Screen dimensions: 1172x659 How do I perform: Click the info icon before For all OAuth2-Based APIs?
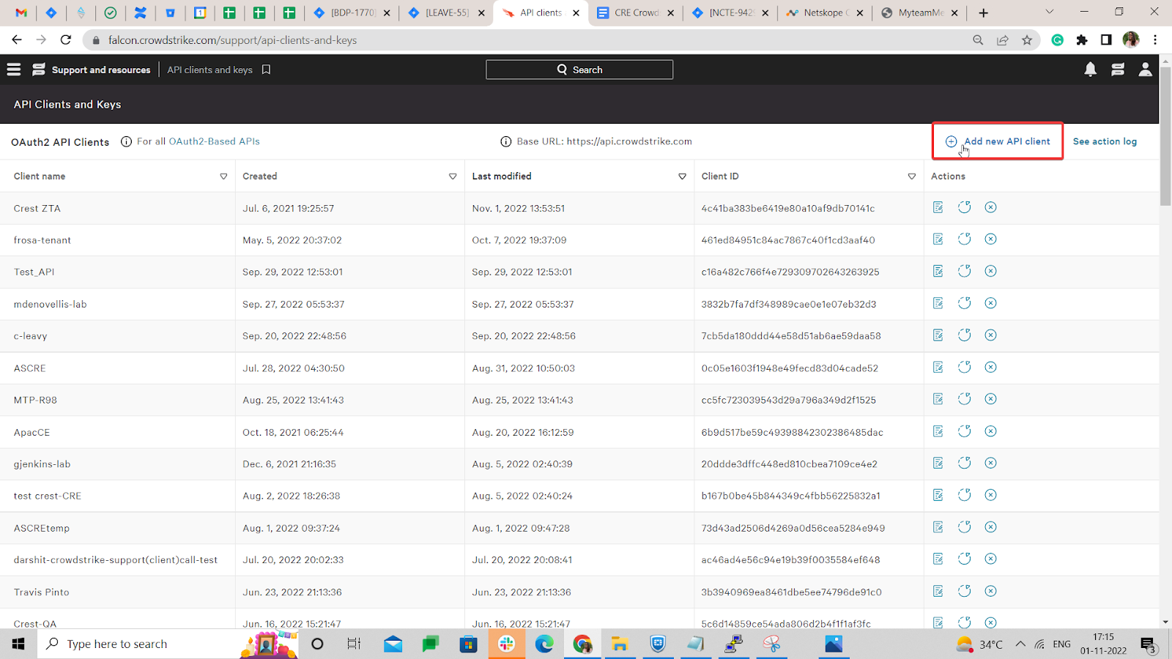[x=126, y=142]
